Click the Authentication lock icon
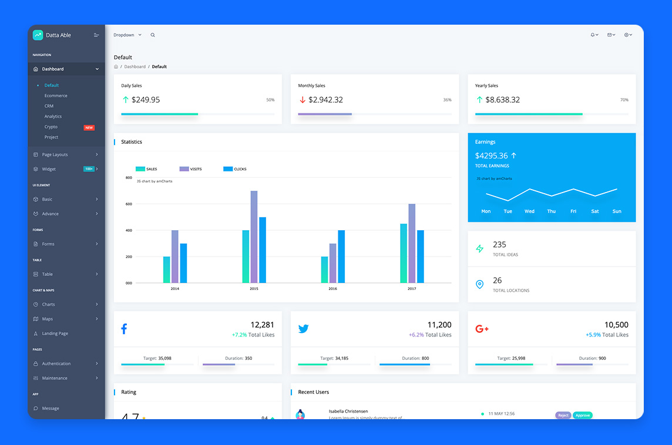Screen dimensions: 672x445 [x=36, y=363]
